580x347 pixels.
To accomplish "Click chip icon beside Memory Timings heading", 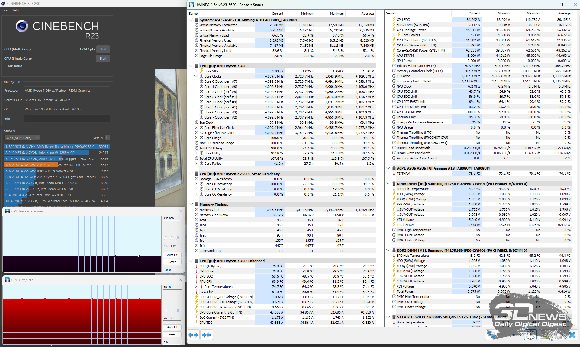I will [x=197, y=205].
